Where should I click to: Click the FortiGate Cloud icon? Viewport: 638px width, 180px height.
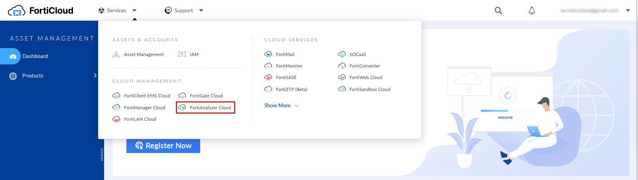tap(182, 96)
